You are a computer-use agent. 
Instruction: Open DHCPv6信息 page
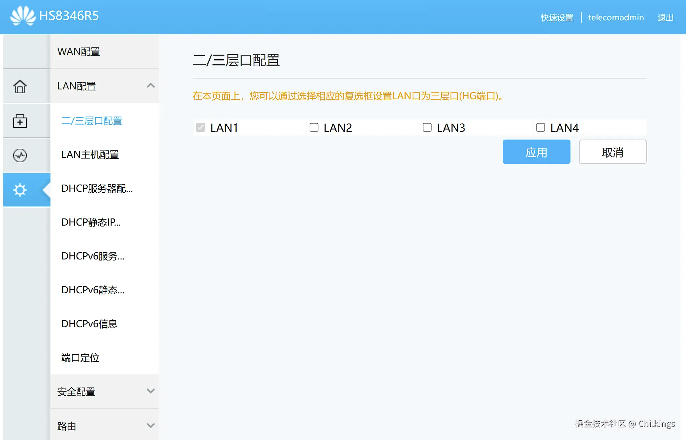(x=89, y=324)
